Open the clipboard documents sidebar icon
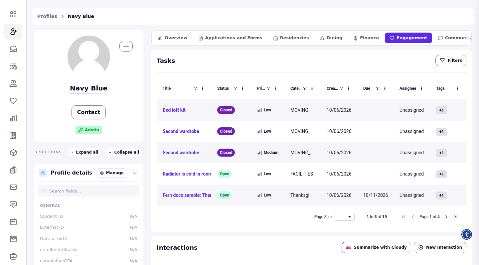479x265 pixels. 13,170
